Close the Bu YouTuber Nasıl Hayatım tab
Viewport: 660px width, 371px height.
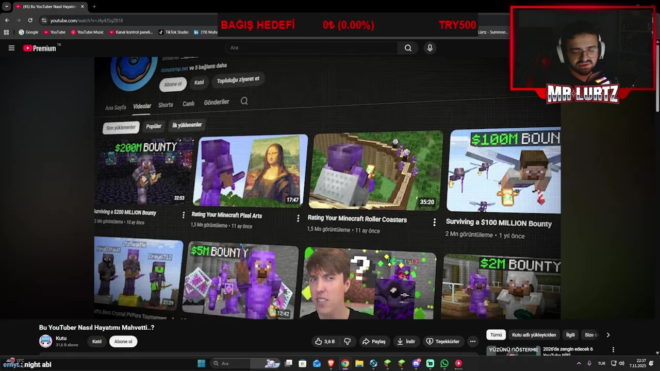[82, 7]
